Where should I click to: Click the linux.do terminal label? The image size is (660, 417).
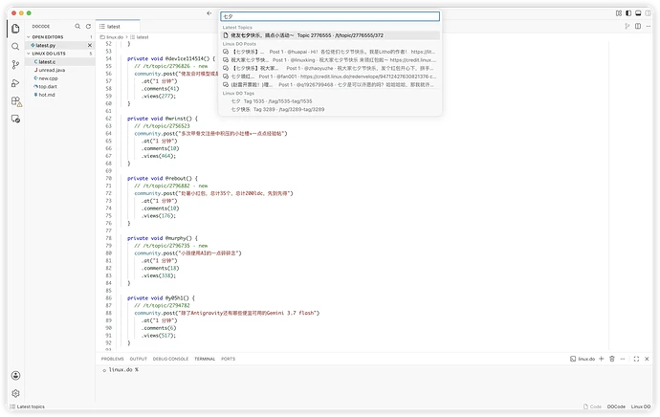(x=583, y=359)
